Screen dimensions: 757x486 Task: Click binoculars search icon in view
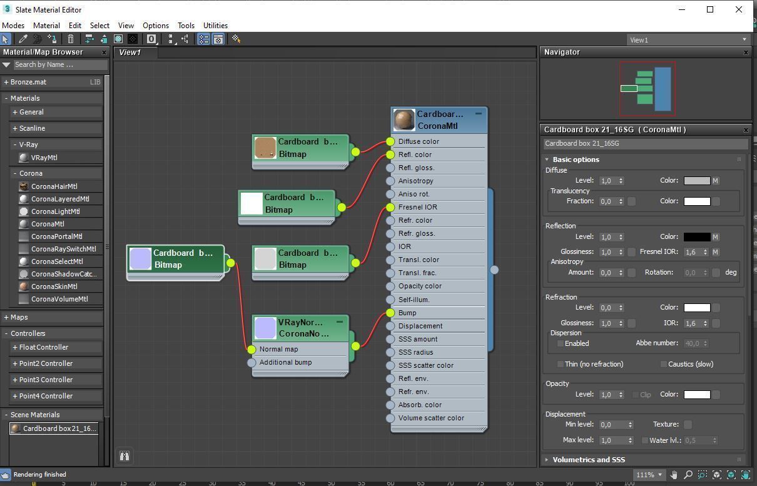click(x=124, y=456)
